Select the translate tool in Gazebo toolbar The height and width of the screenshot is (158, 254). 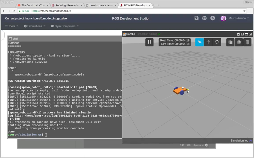pyautogui.click(x=208, y=42)
